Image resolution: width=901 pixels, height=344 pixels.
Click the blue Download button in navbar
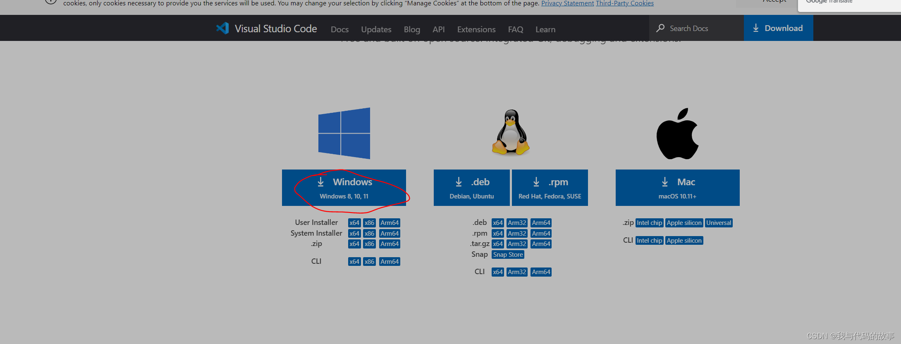pos(778,28)
